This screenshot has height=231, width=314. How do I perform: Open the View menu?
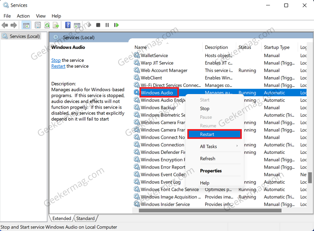[x=41, y=16]
